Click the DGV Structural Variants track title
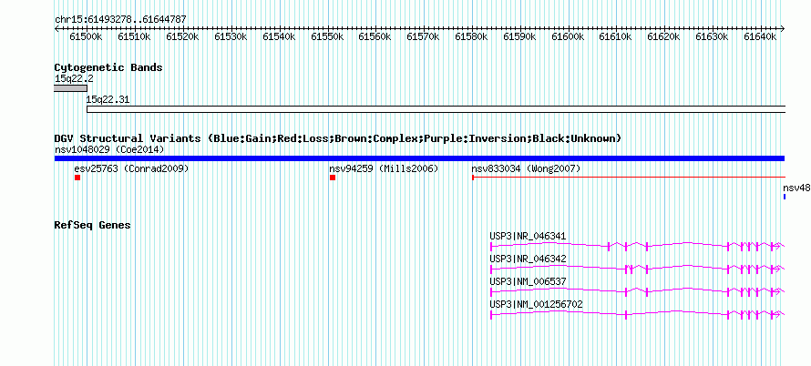 (338, 138)
